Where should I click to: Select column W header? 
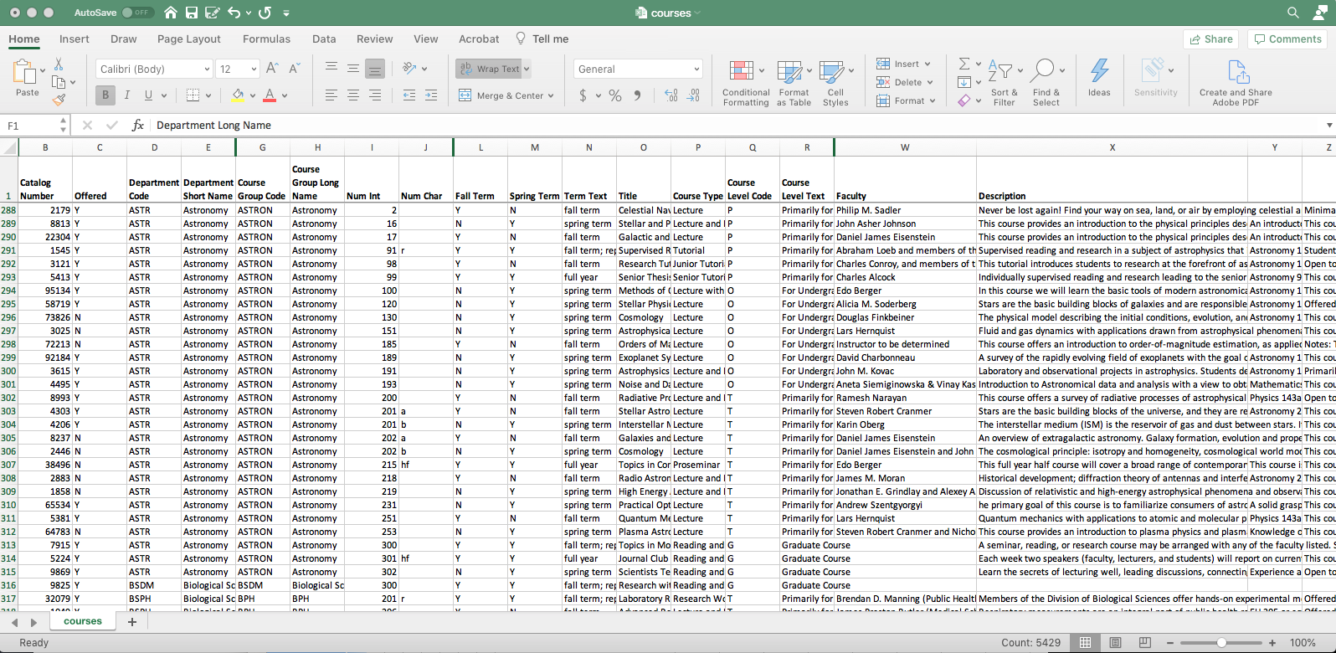905,147
